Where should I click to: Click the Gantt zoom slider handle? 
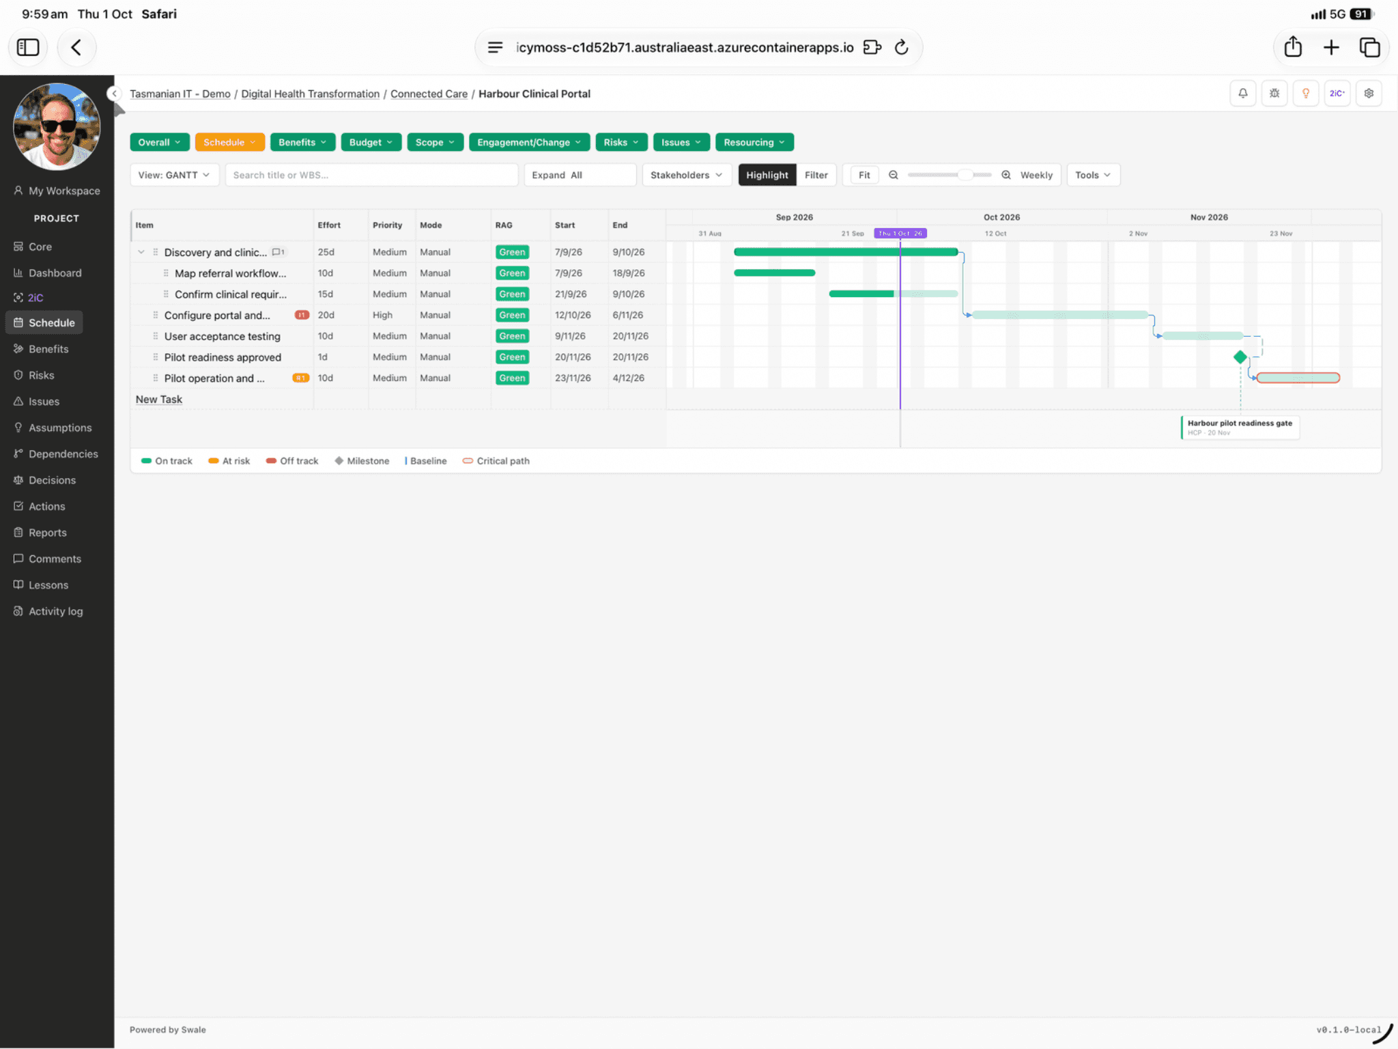click(965, 175)
